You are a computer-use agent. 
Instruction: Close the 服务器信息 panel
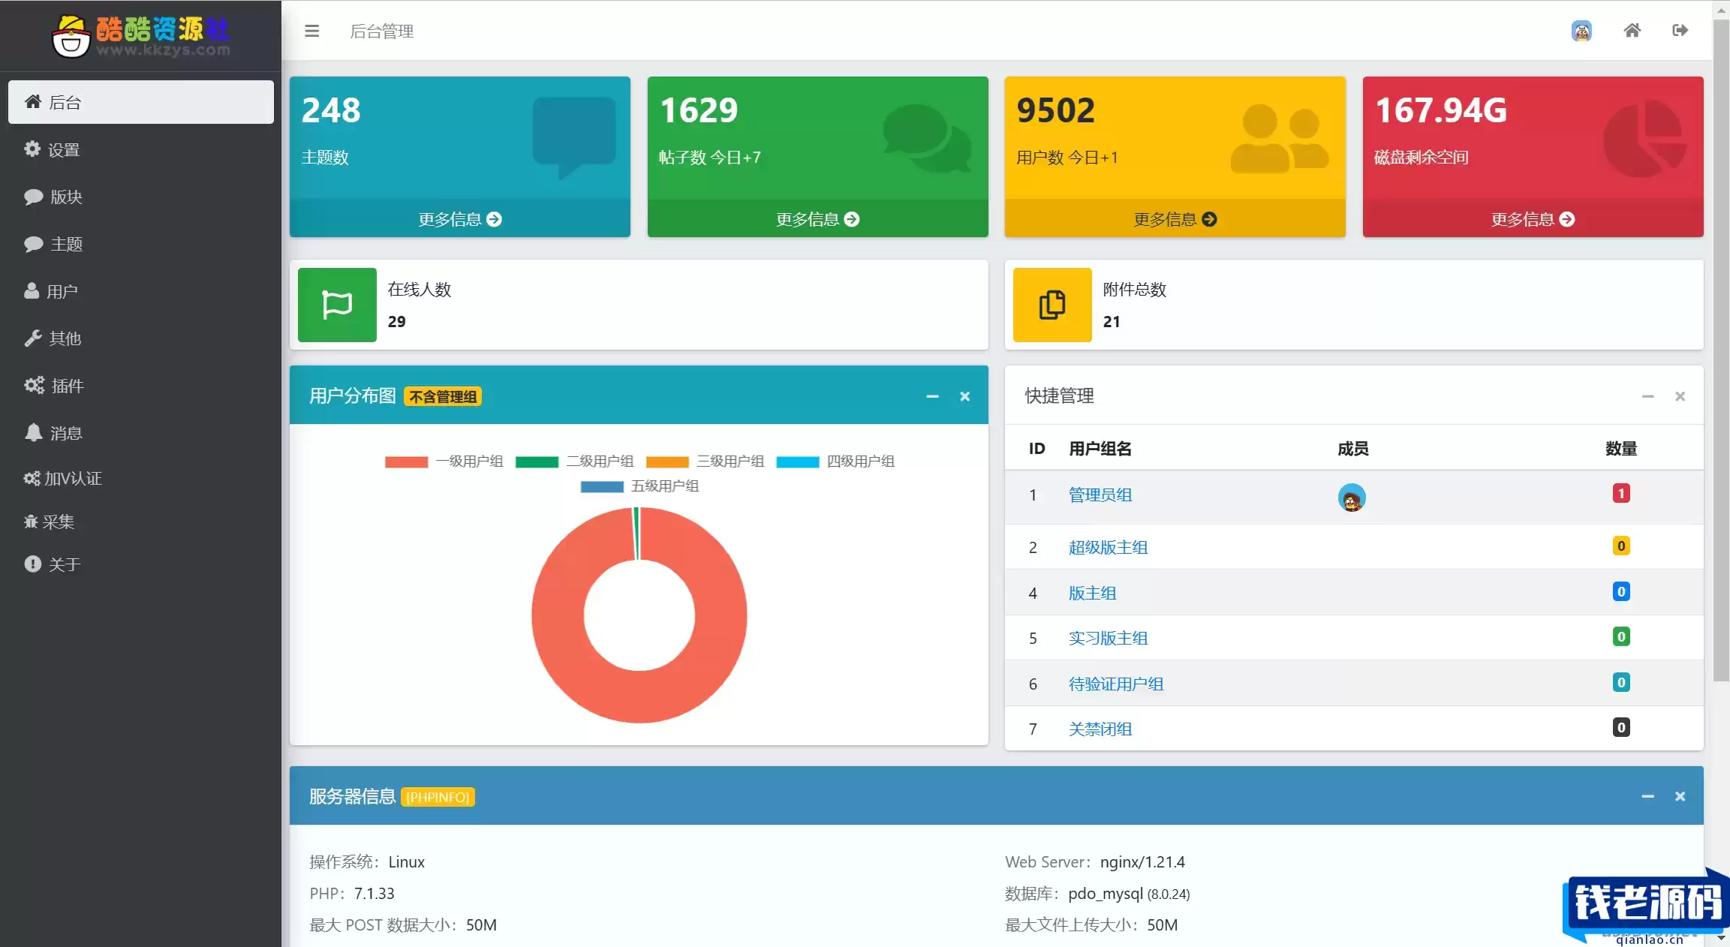point(1680,796)
